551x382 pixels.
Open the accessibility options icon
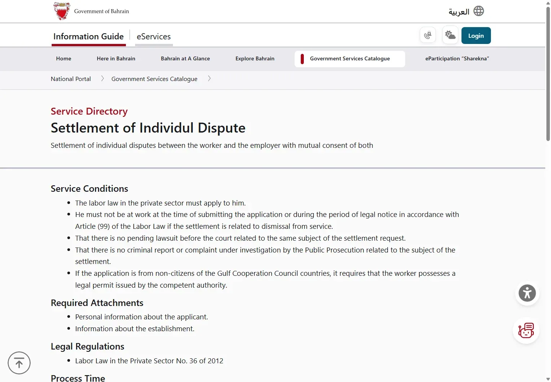527,293
